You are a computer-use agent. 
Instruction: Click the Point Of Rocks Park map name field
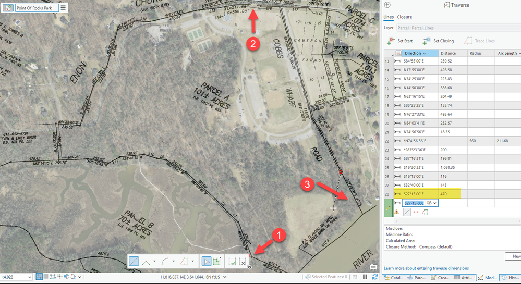click(x=37, y=8)
